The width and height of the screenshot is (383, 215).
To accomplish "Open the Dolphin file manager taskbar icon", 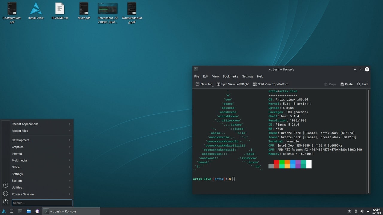I will tap(29, 211).
